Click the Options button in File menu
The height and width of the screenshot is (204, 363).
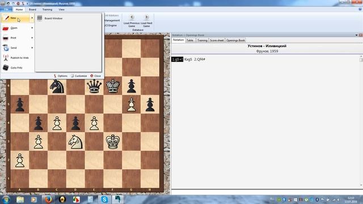pyautogui.click(x=61, y=76)
